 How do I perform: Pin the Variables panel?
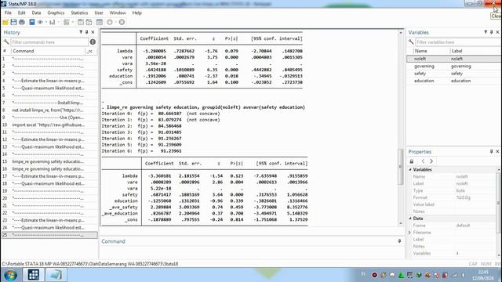pyautogui.click(x=492, y=32)
